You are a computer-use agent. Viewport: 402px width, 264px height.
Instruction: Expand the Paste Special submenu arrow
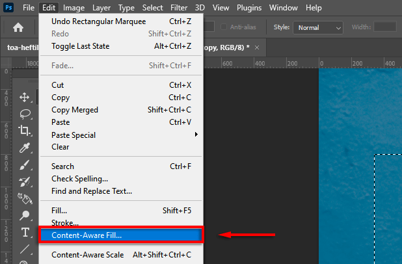click(196, 135)
